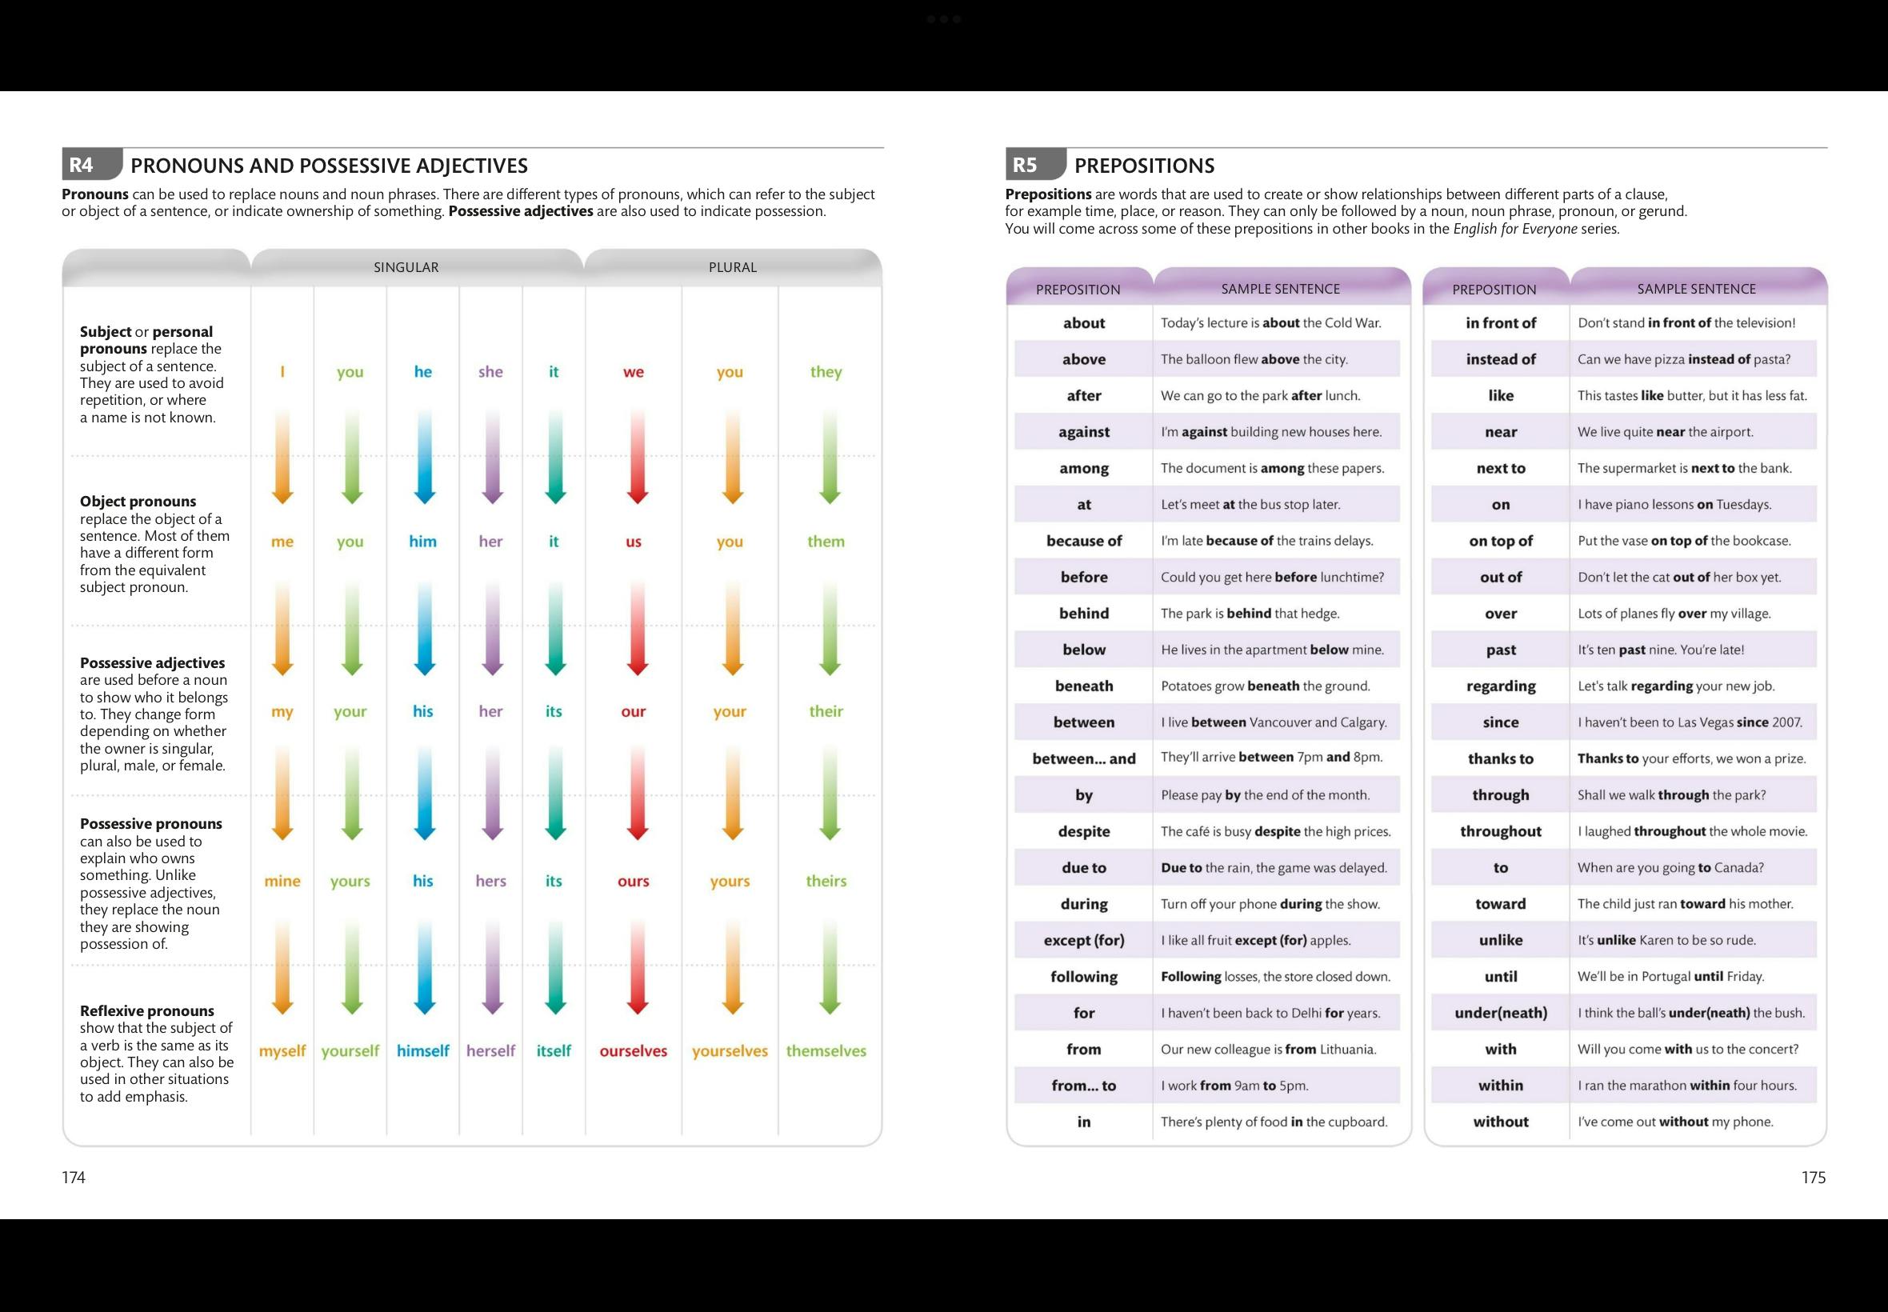Click the 'between... and' preposition row

tap(1083, 758)
